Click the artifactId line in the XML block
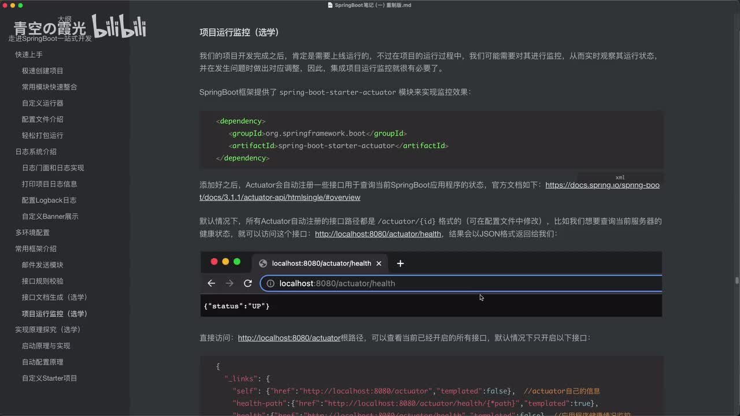This screenshot has width=740, height=416. click(x=338, y=146)
